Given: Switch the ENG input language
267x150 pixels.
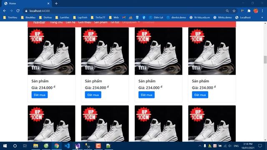Looking at the screenshot, I should coord(236,146).
